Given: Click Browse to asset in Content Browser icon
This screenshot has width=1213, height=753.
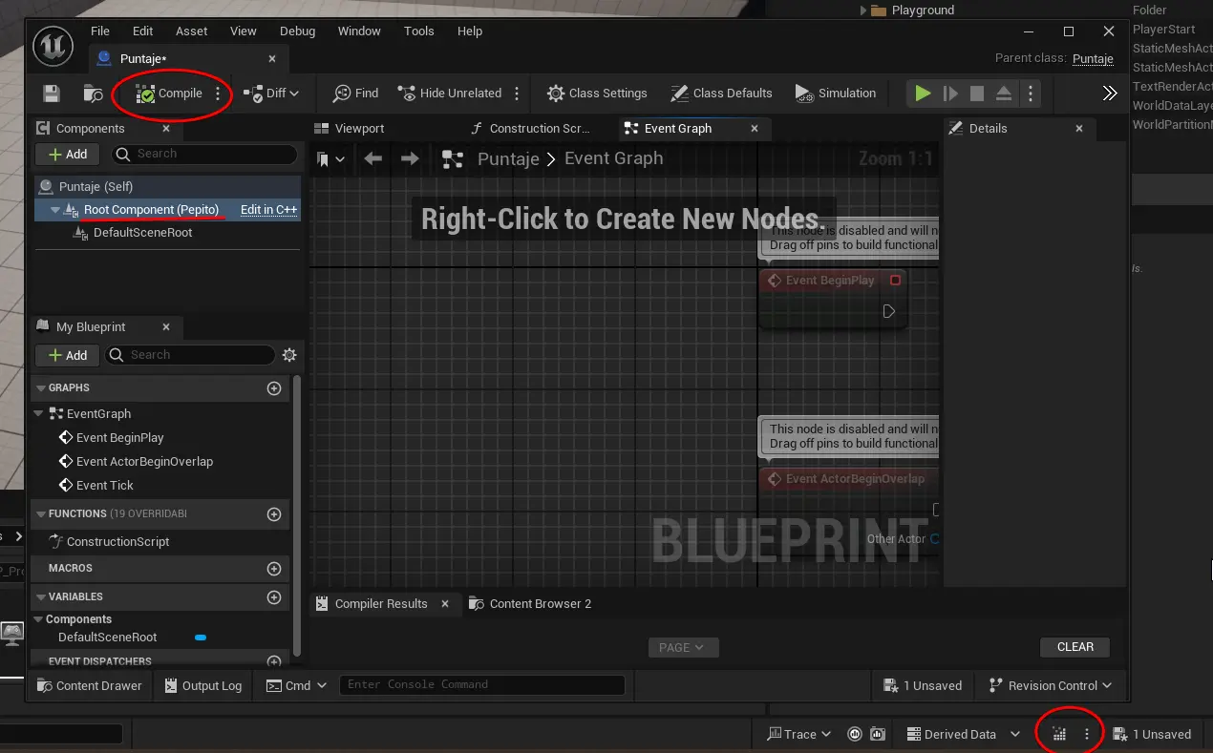Looking at the screenshot, I should [x=93, y=94].
